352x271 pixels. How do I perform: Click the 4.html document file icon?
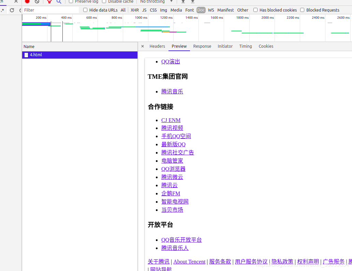tap(26, 55)
